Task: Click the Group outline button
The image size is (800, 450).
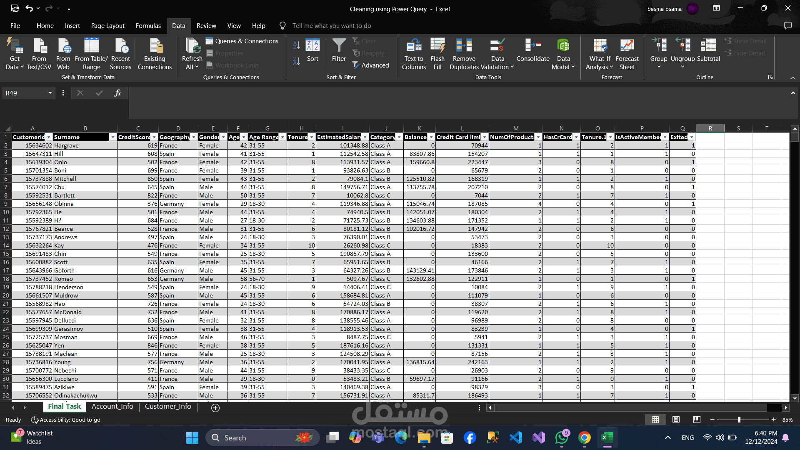Action: [659, 53]
